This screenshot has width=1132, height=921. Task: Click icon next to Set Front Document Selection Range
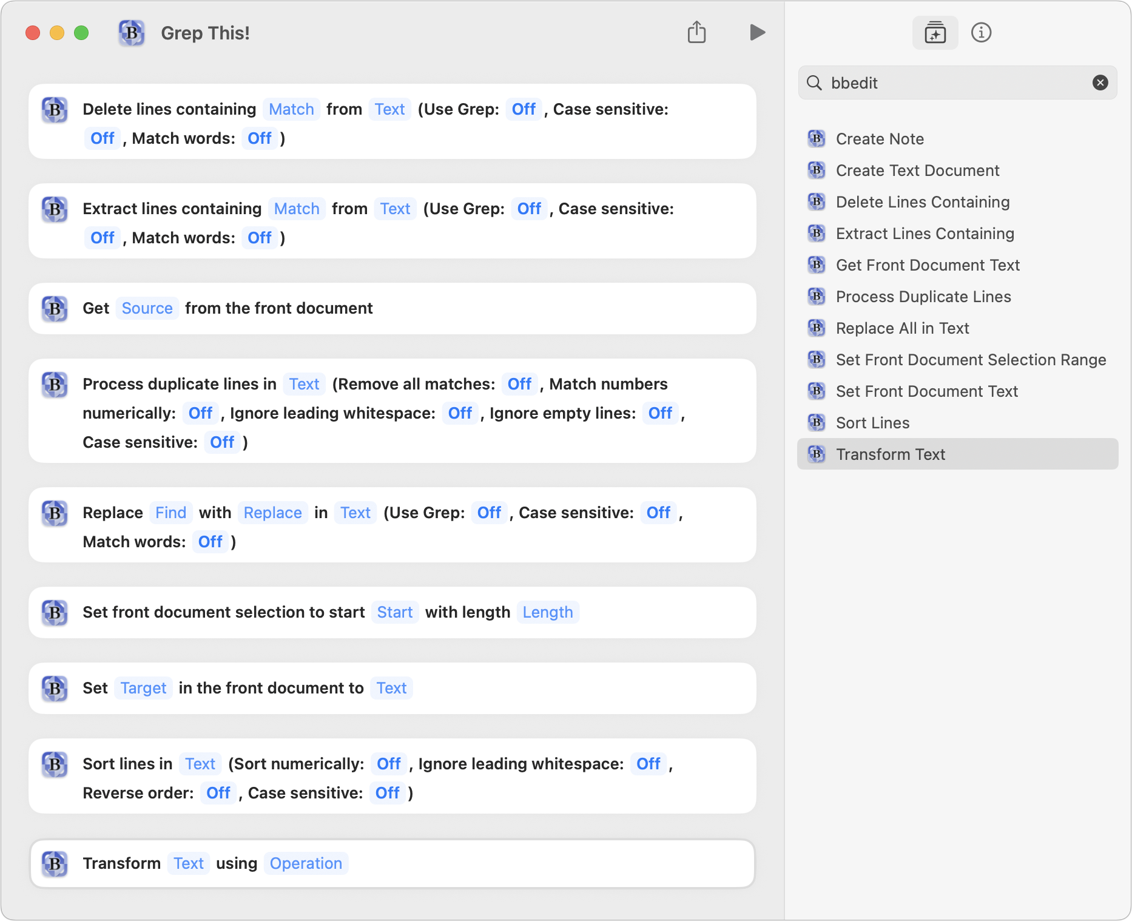coord(817,360)
